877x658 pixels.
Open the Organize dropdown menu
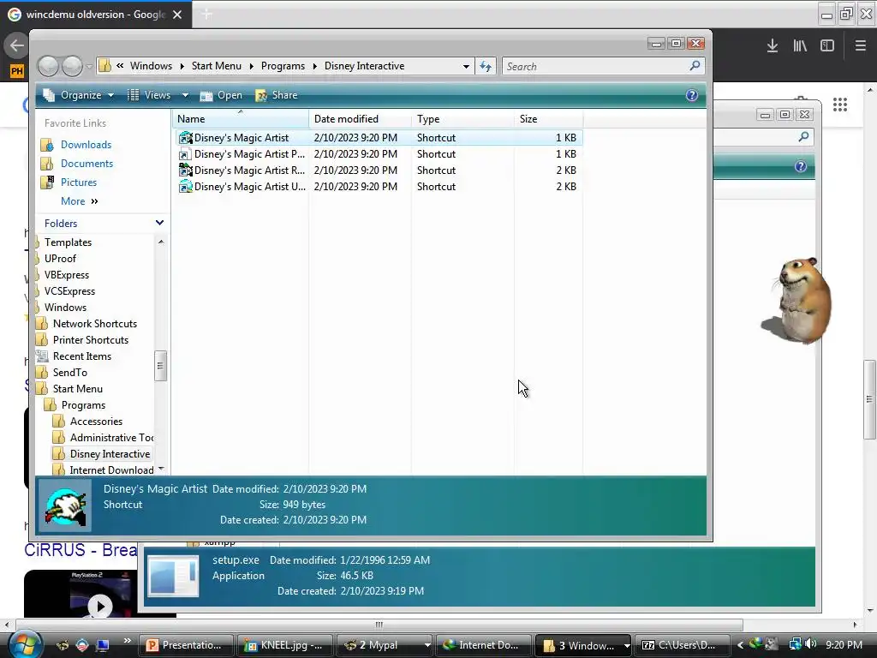(79, 95)
